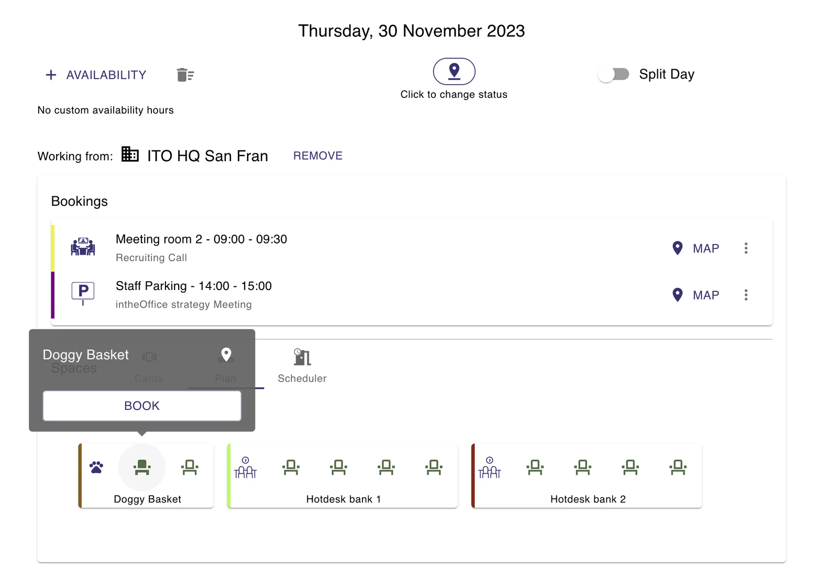The height and width of the screenshot is (580, 838).
Task: Select fourth desk in Hotdesk bank 1
Action: click(x=434, y=467)
